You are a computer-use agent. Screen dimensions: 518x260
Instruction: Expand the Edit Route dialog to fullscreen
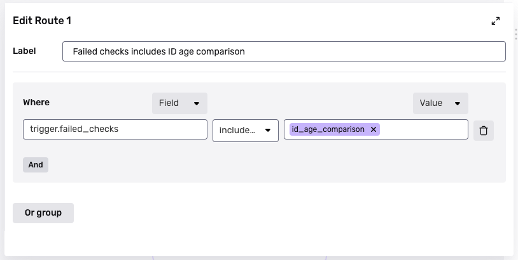click(x=496, y=21)
